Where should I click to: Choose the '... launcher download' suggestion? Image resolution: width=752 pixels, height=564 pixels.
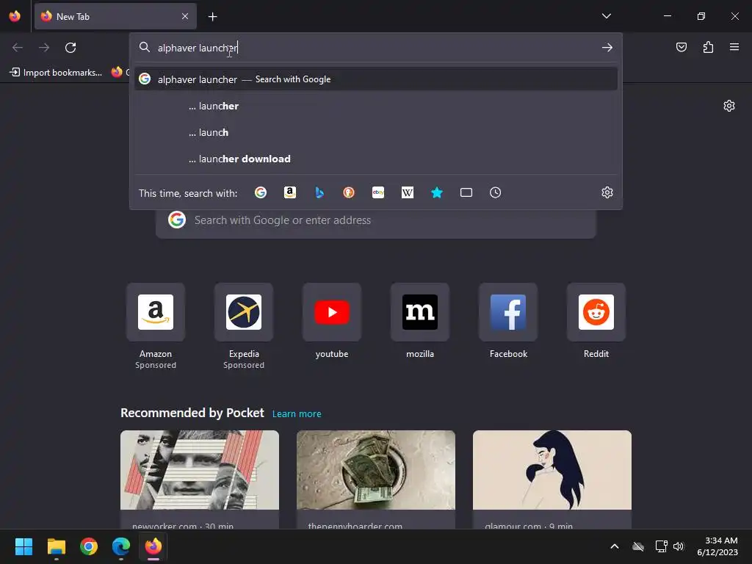pos(376,159)
